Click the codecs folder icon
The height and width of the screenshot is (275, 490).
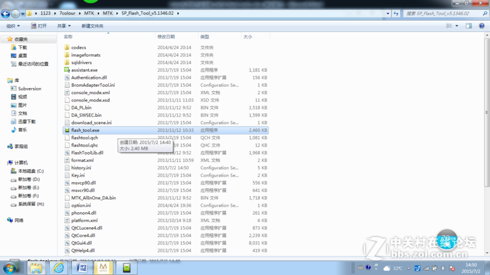pos(67,48)
